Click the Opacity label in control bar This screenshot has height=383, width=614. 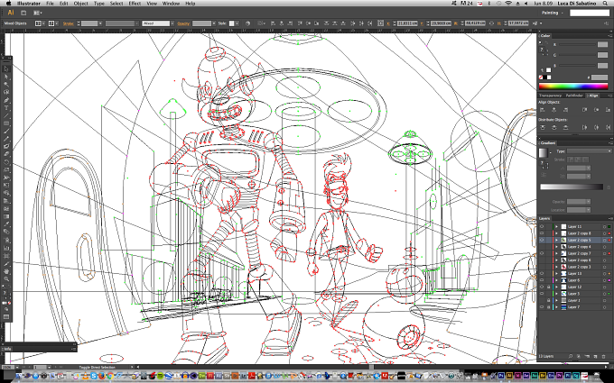click(183, 23)
